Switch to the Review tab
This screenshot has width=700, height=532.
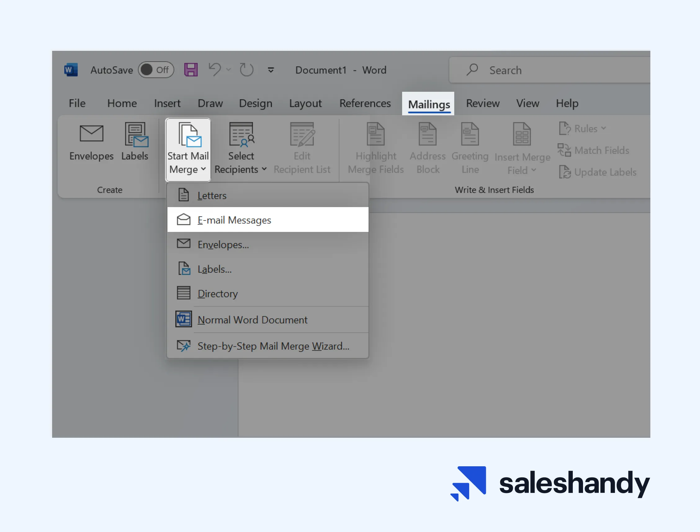[x=482, y=103]
